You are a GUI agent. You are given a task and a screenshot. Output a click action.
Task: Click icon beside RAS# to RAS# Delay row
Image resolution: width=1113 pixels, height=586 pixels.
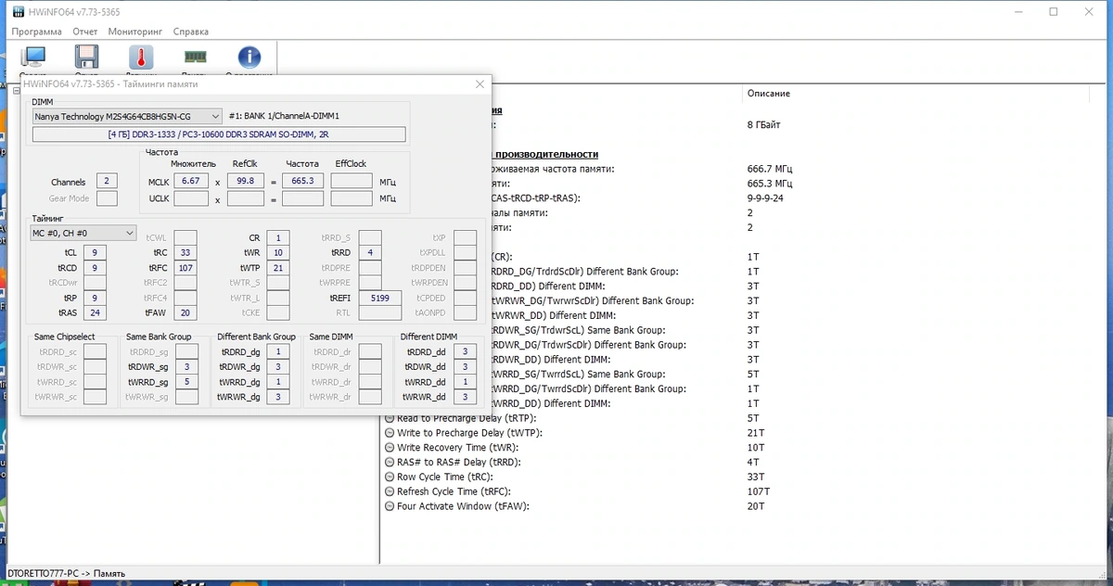click(390, 462)
